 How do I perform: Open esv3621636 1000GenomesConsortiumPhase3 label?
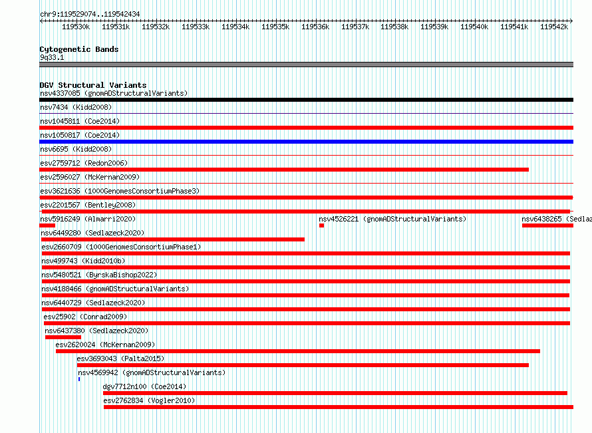coord(120,191)
